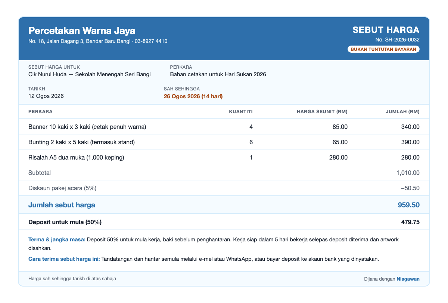Click Banner unit price 85.00
The height and width of the screenshot is (303, 448).
pos(340,127)
